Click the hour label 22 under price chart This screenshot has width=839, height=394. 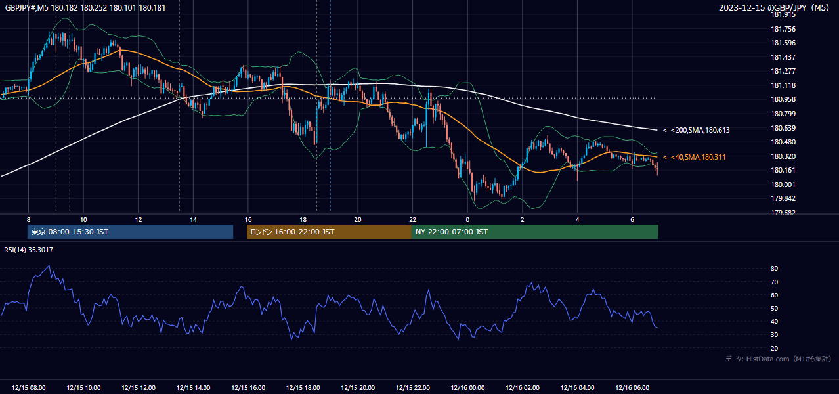click(412, 219)
